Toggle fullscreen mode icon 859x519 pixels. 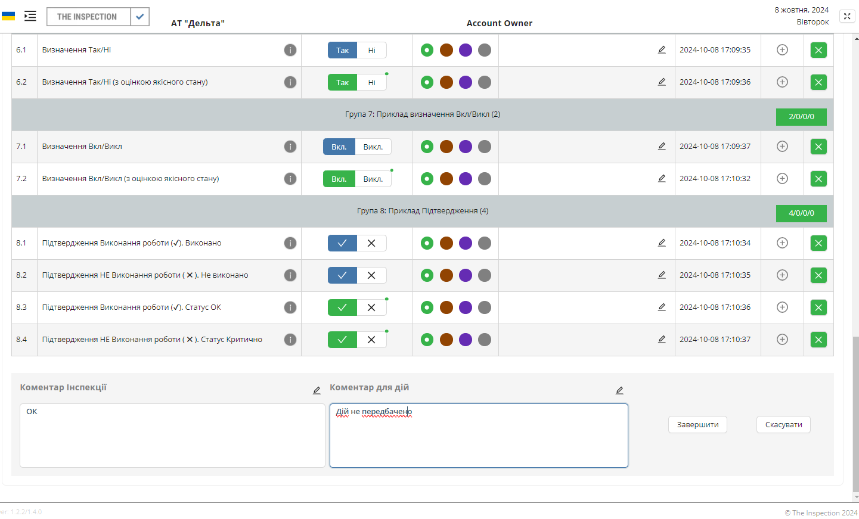pos(847,16)
